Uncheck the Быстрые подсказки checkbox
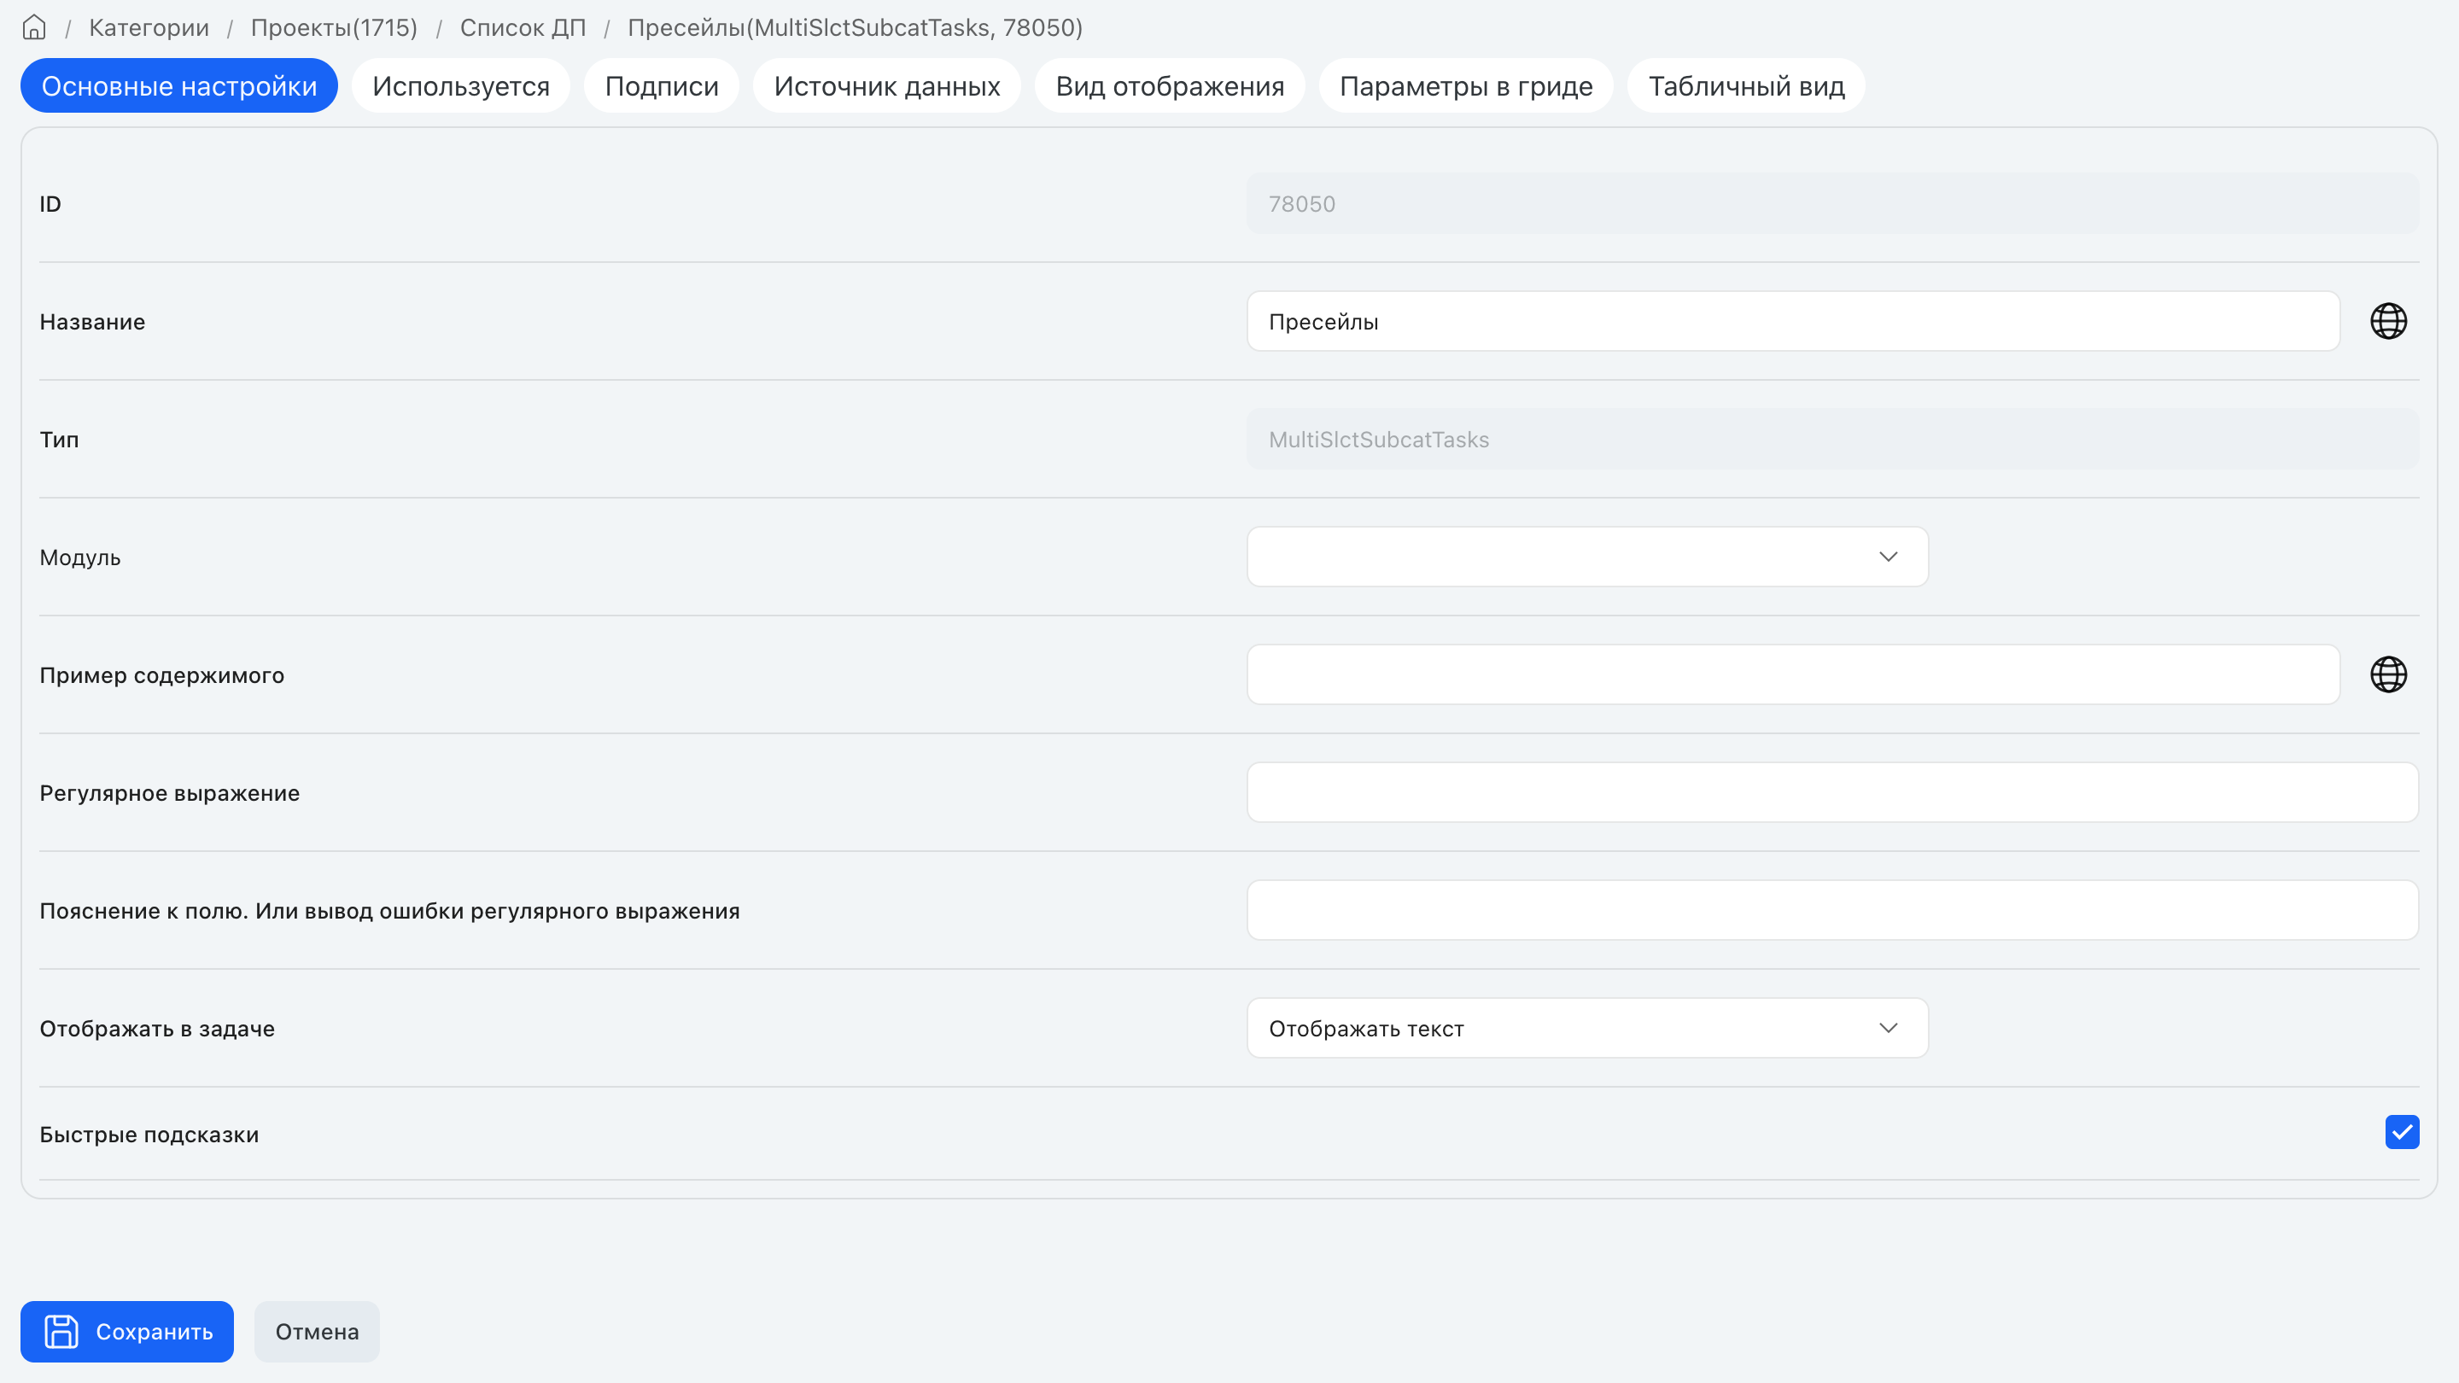 point(2402,1132)
